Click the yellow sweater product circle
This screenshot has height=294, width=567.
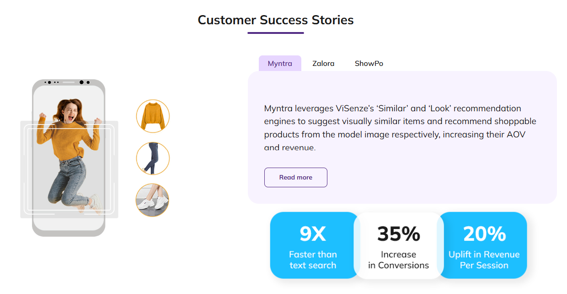click(x=153, y=116)
